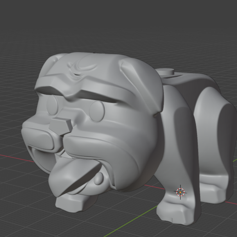This screenshot has height=237, width=237.
Task: Select the small round tooth beside tongue
Action: (x=99, y=178)
